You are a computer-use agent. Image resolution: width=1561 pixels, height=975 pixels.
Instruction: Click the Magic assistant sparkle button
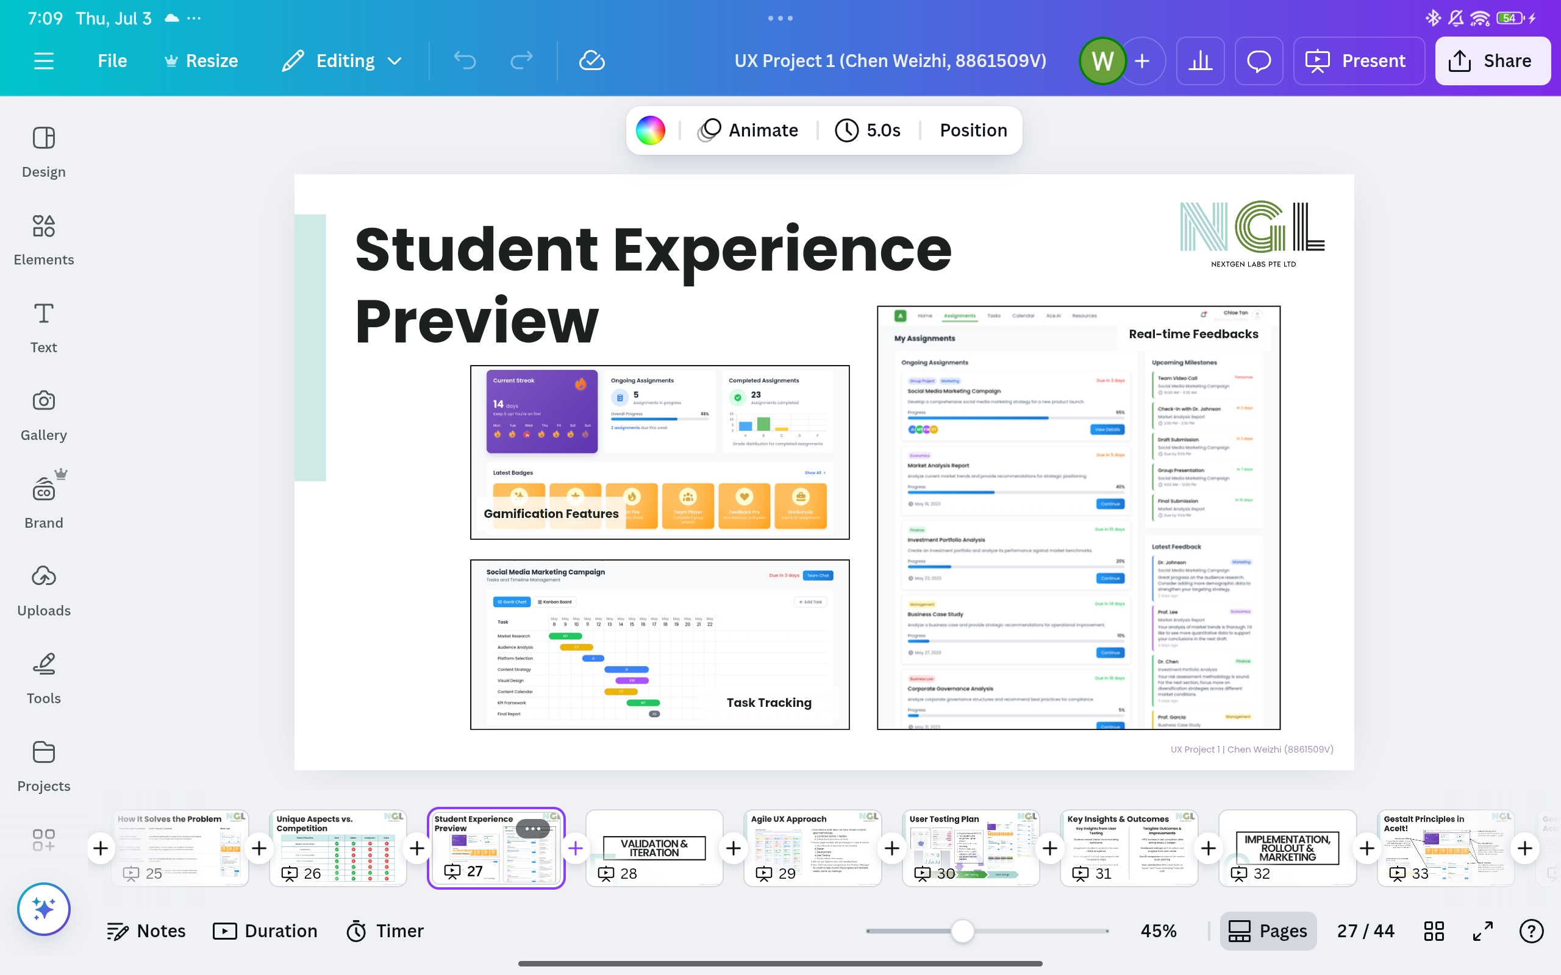pyautogui.click(x=43, y=909)
